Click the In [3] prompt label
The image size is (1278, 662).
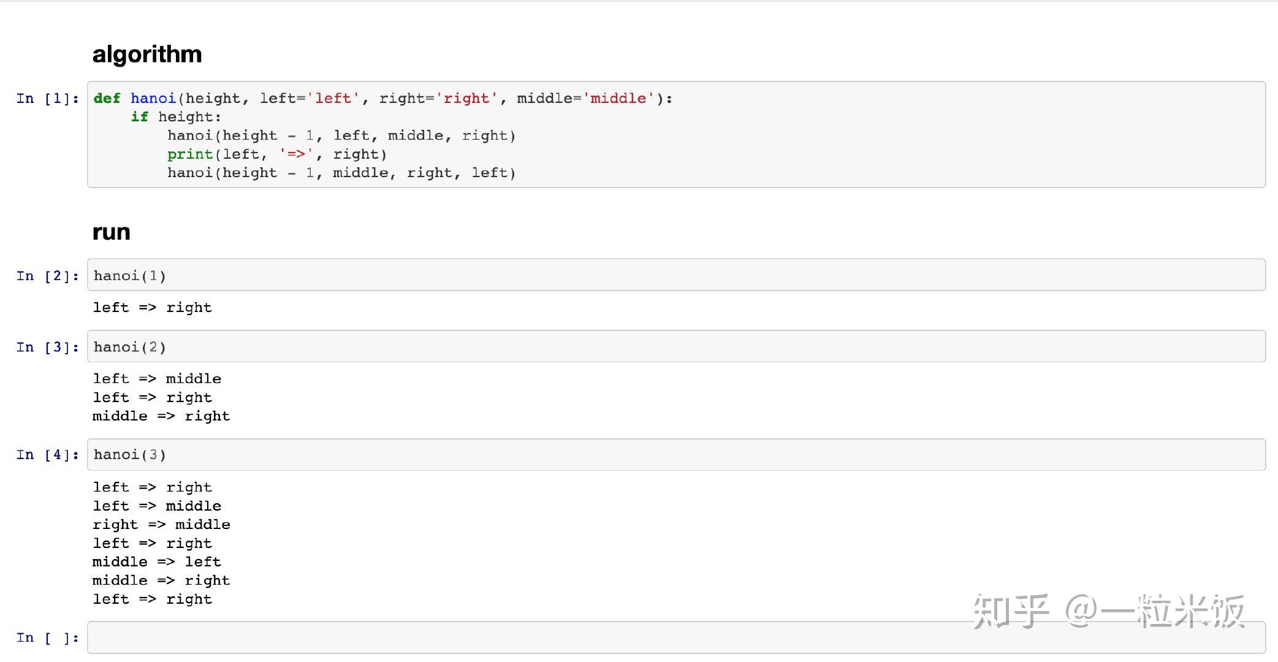pos(47,348)
